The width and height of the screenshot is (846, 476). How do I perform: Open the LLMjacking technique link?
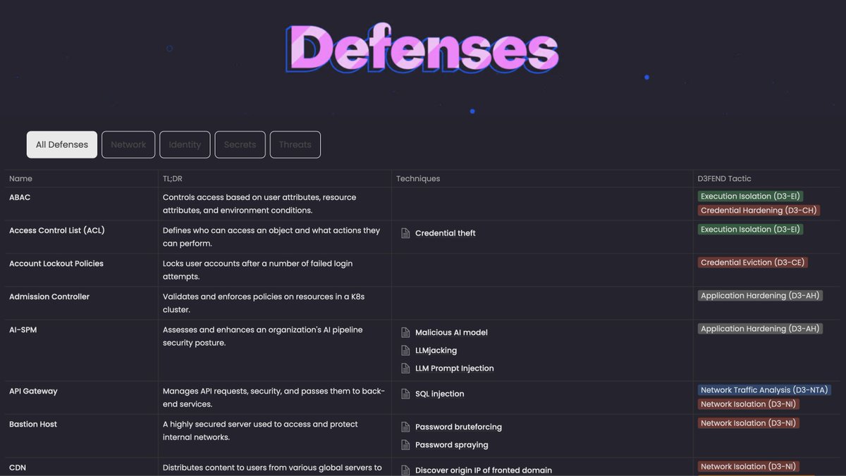click(436, 350)
